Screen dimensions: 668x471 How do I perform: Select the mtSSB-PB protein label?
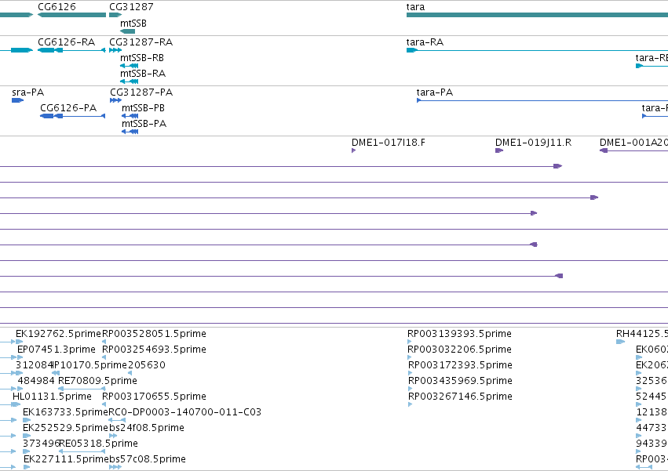pos(143,108)
